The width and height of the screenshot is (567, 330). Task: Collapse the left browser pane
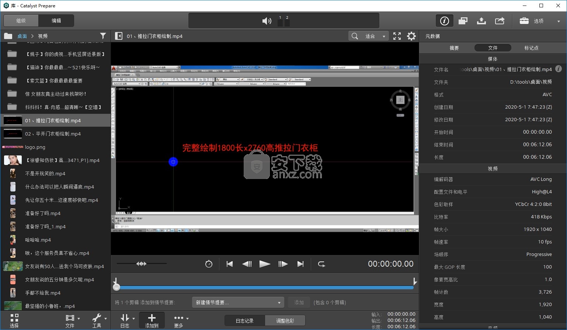click(x=119, y=36)
